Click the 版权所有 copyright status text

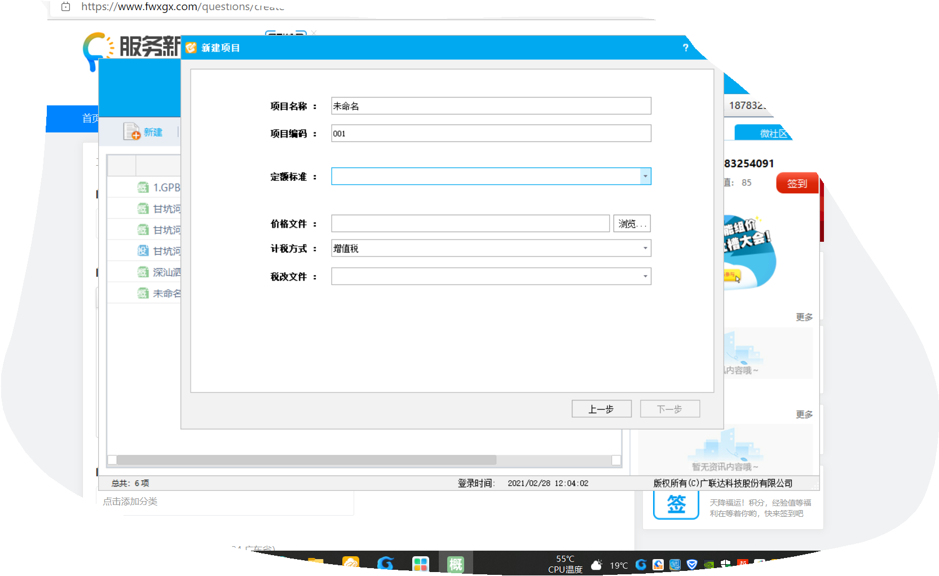coord(723,484)
